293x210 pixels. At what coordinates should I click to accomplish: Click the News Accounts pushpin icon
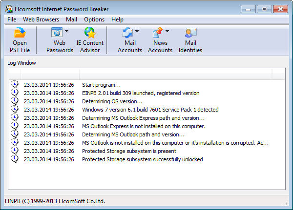click(x=158, y=33)
